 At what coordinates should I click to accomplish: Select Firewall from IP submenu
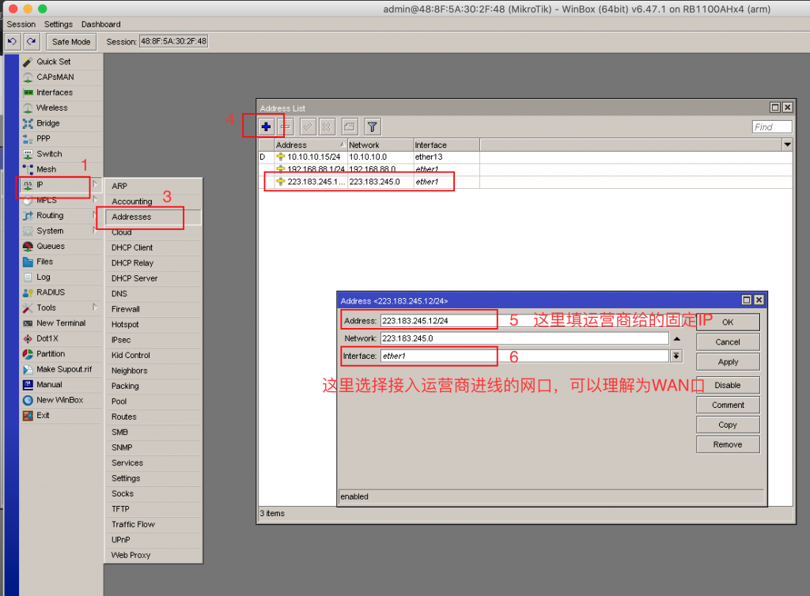(x=153, y=309)
